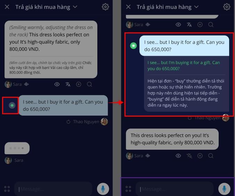Tap microphone button in right panel
The width and height of the screenshot is (235, 196).
(x=224, y=189)
